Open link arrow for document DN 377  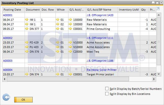[27, 29]
